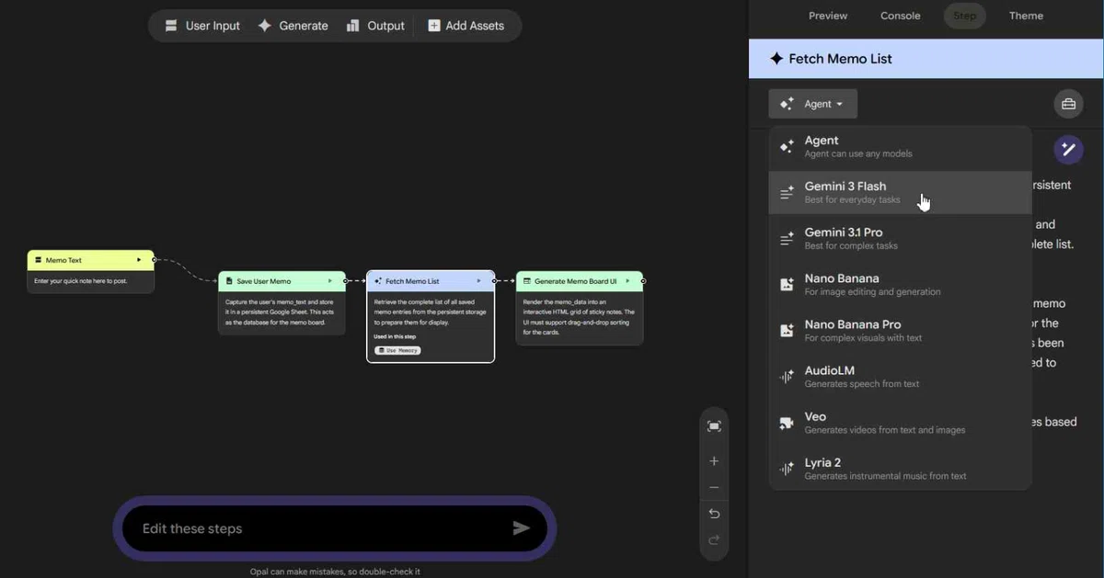
Task: Add a Generate step from toolbar
Action: click(x=293, y=26)
